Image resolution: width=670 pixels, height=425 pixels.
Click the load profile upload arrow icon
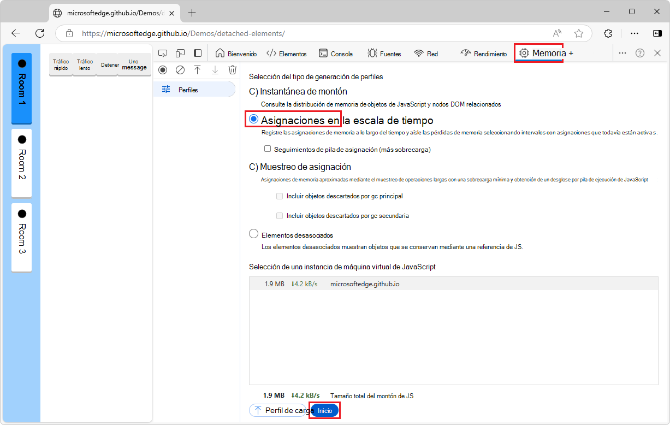click(197, 70)
